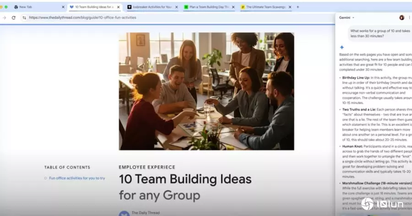
Task: Click the page reload icon
Action: [14, 17]
